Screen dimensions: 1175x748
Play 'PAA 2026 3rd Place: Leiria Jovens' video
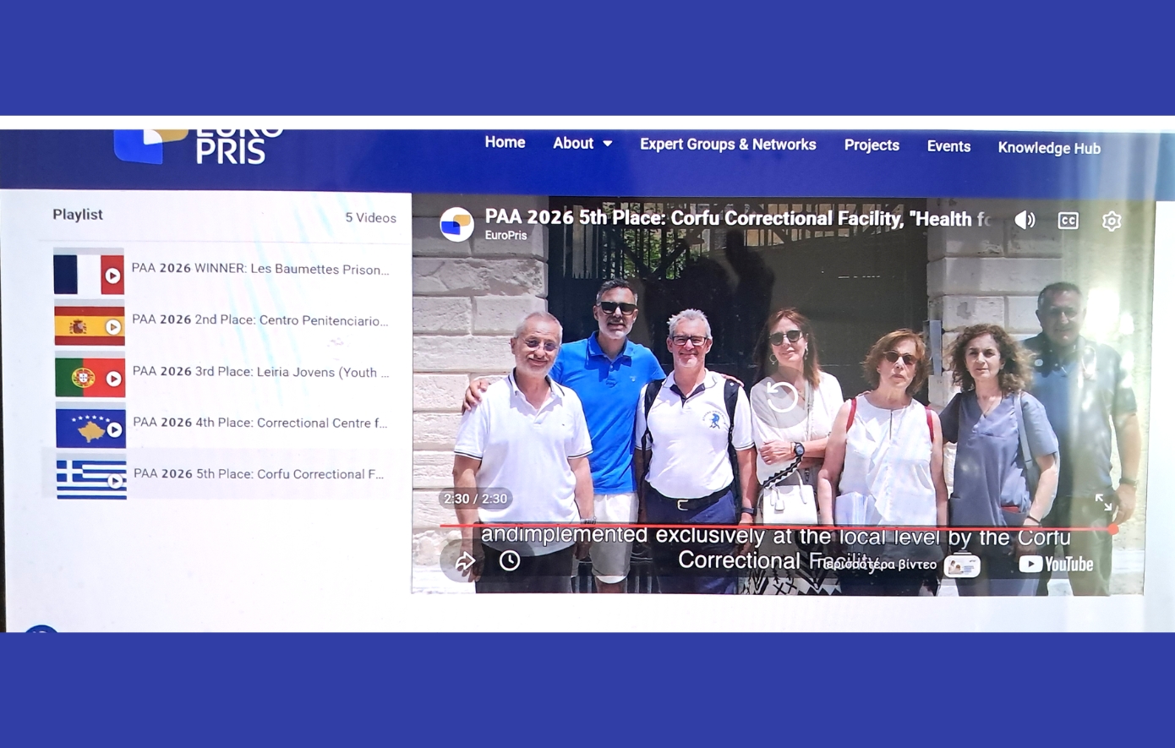tap(261, 372)
